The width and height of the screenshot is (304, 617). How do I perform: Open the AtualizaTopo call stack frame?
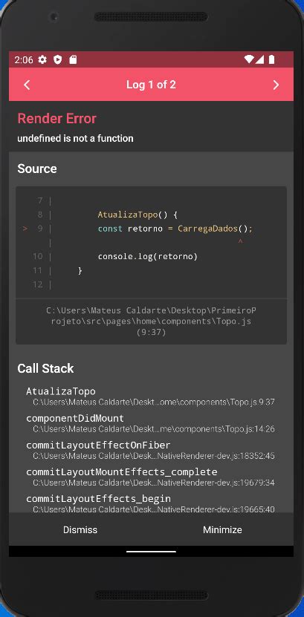[150, 396]
